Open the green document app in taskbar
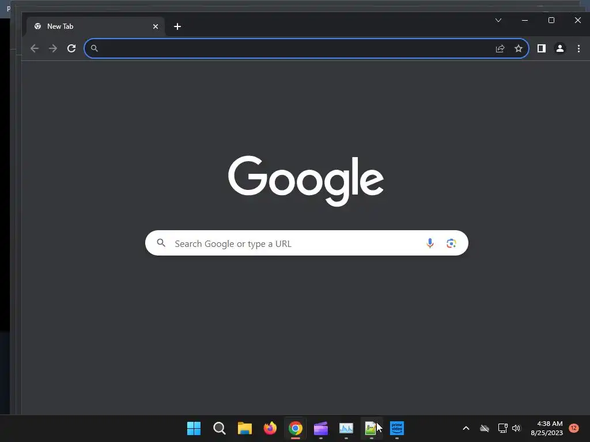This screenshot has width=590, height=442. coord(371,428)
